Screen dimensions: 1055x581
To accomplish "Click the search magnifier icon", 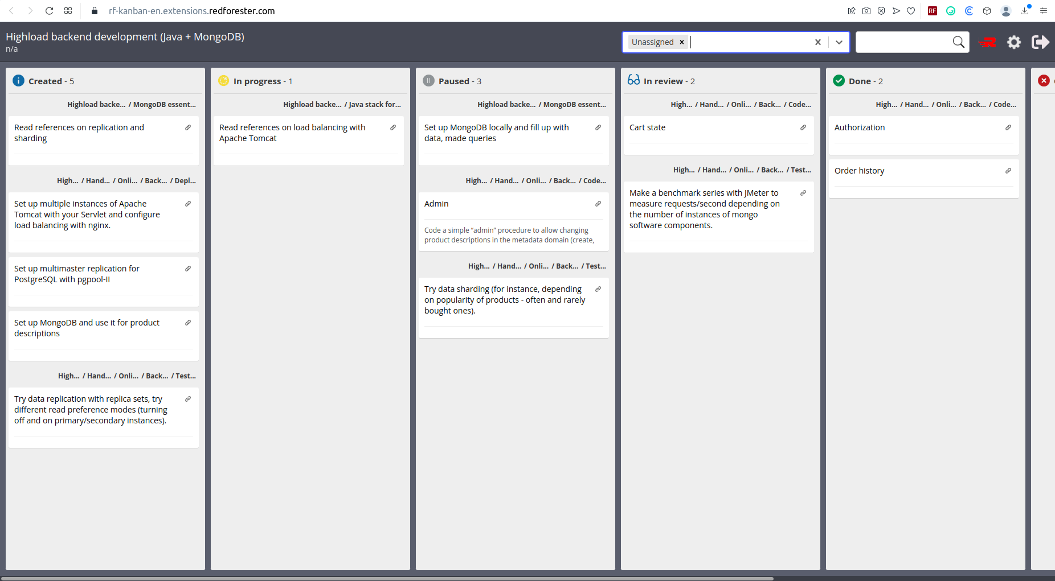I will 959,42.
